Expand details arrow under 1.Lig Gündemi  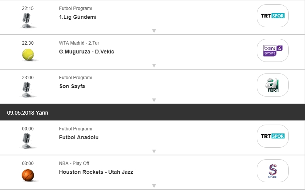tap(154, 31)
